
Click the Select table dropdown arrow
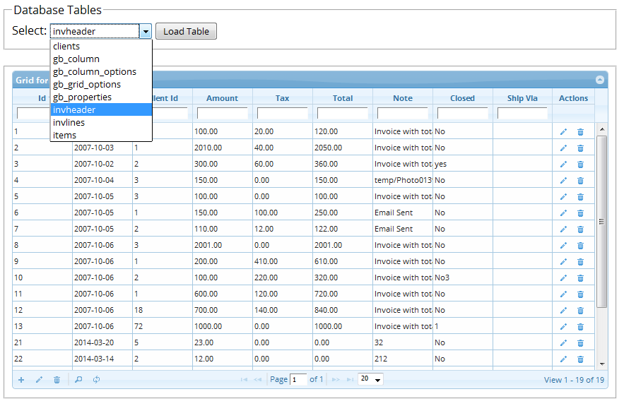click(x=146, y=31)
